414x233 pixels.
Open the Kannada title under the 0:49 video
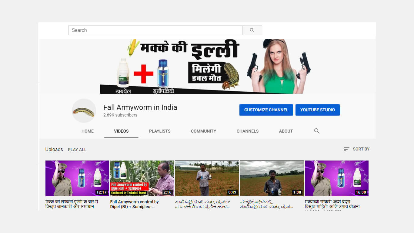coord(203,204)
